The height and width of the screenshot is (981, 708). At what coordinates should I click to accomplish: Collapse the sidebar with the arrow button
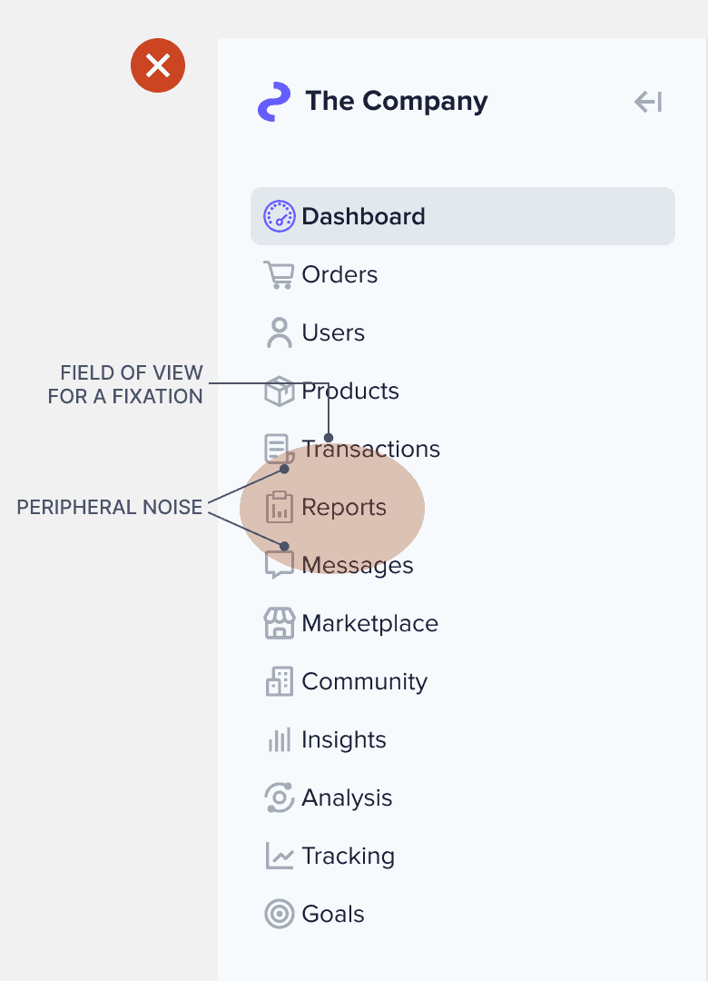(648, 102)
